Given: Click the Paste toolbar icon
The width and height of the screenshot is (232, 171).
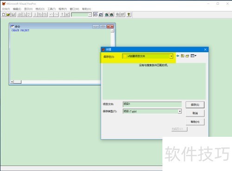Looking at the screenshot, I should click(45, 15).
